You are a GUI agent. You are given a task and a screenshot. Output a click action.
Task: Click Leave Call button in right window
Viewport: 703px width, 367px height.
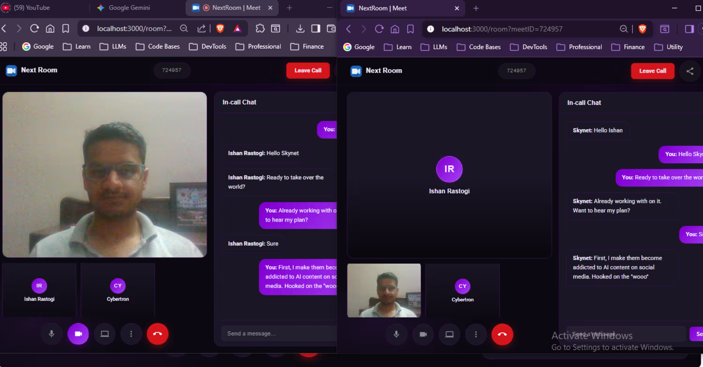653,71
